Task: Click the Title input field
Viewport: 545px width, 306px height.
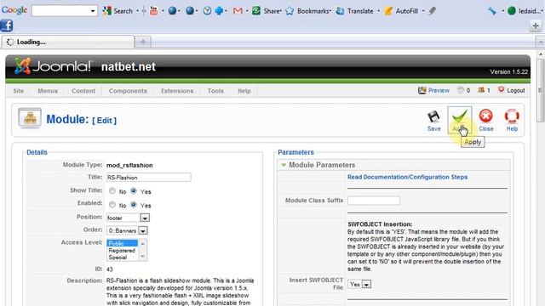Action: pos(148,178)
